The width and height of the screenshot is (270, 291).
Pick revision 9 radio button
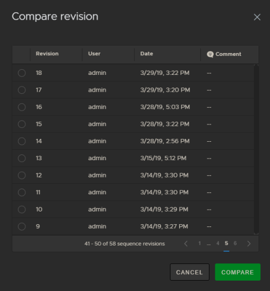(22, 226)
